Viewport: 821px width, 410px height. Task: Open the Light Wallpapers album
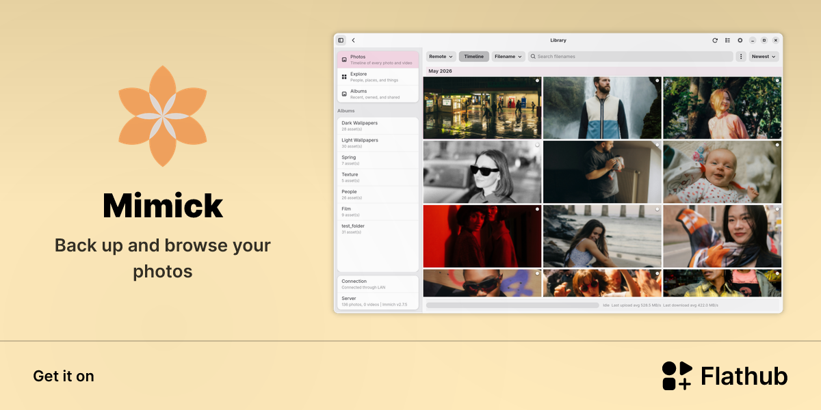pyautogui.click(x=378, y=143)
